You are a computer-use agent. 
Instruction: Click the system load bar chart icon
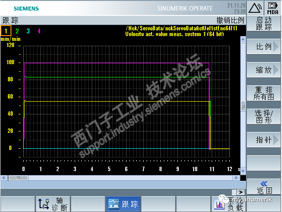219,205
